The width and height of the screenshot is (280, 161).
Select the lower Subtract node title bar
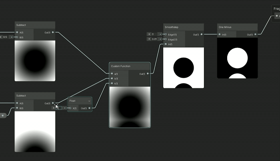tap(35, 96)
